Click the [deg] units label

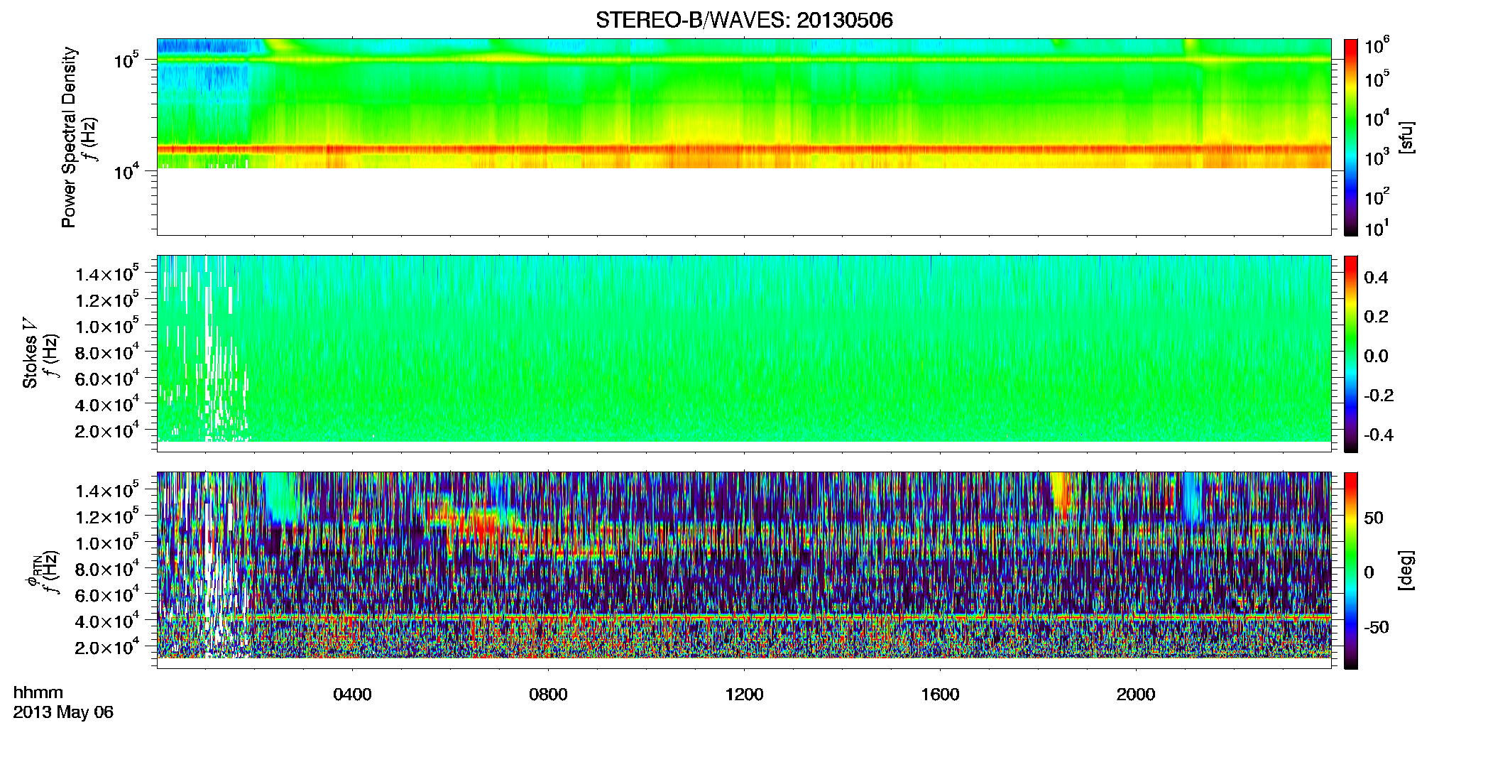click(1406, 570)
